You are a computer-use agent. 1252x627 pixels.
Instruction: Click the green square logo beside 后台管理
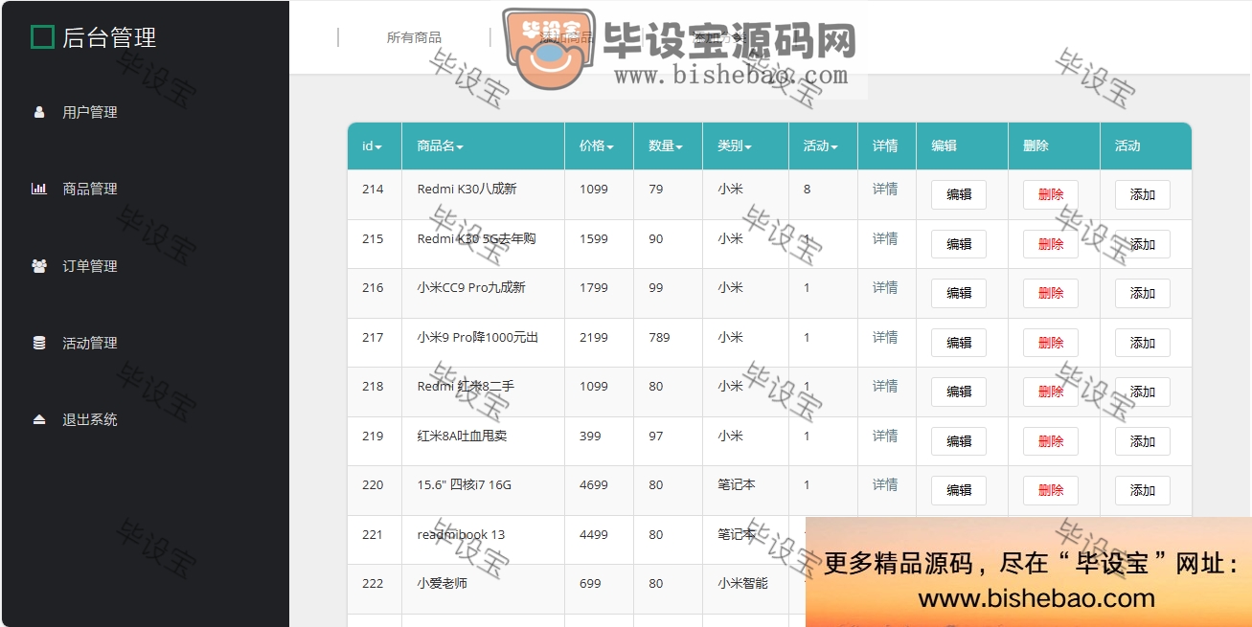[42, 37]
